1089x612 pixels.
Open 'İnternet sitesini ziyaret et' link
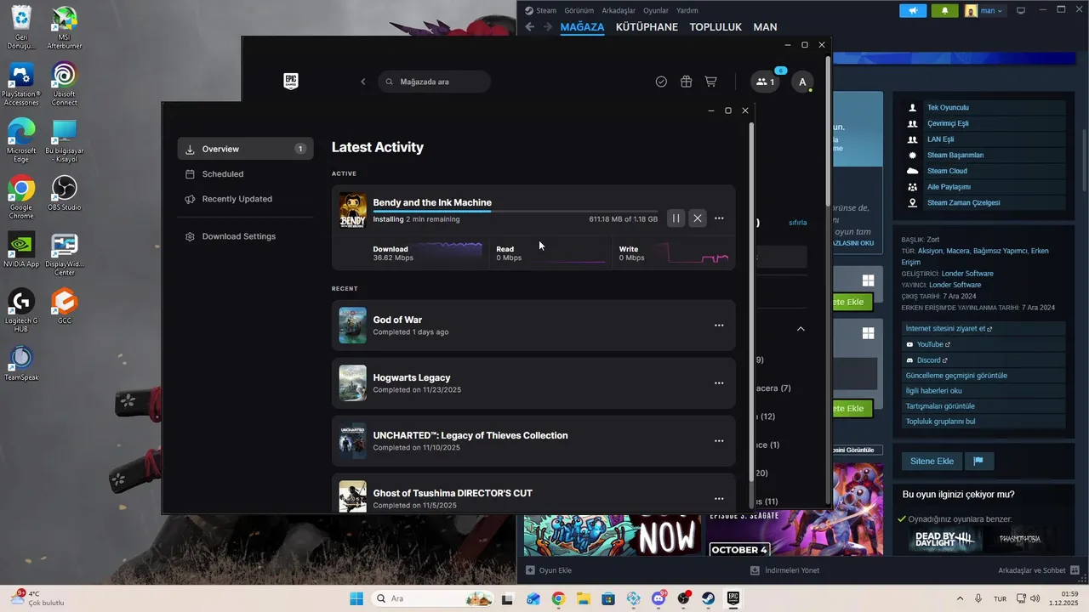tap(984, 328)
